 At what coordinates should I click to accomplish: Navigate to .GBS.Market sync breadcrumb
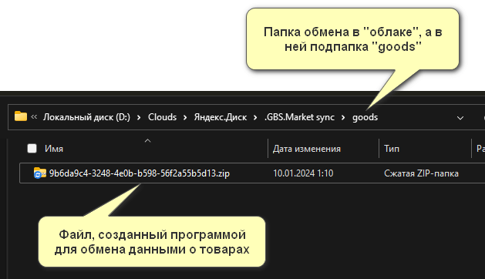tap(299, 117)
